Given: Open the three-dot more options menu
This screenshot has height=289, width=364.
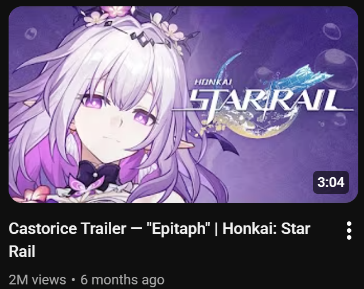Looking at the screenshot, I should pos(349,231).
